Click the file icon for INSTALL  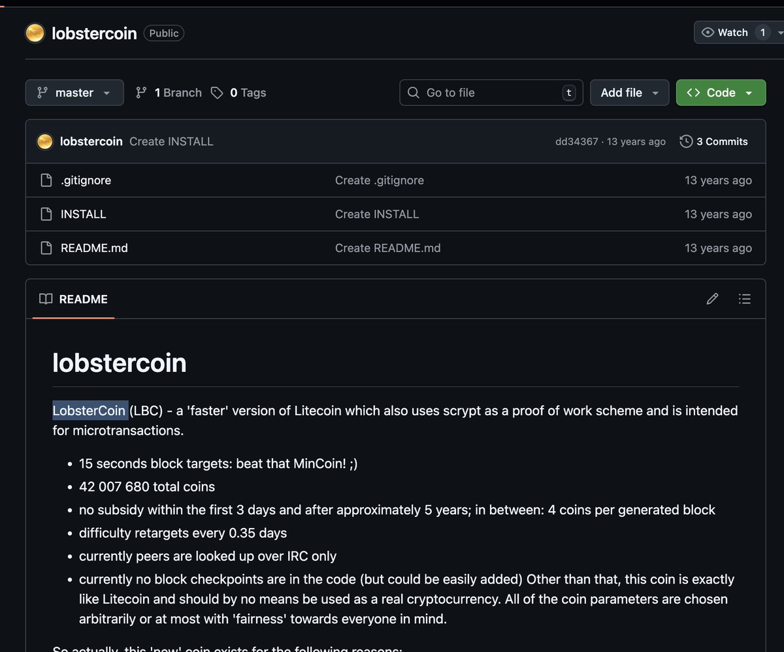point(46,214)
